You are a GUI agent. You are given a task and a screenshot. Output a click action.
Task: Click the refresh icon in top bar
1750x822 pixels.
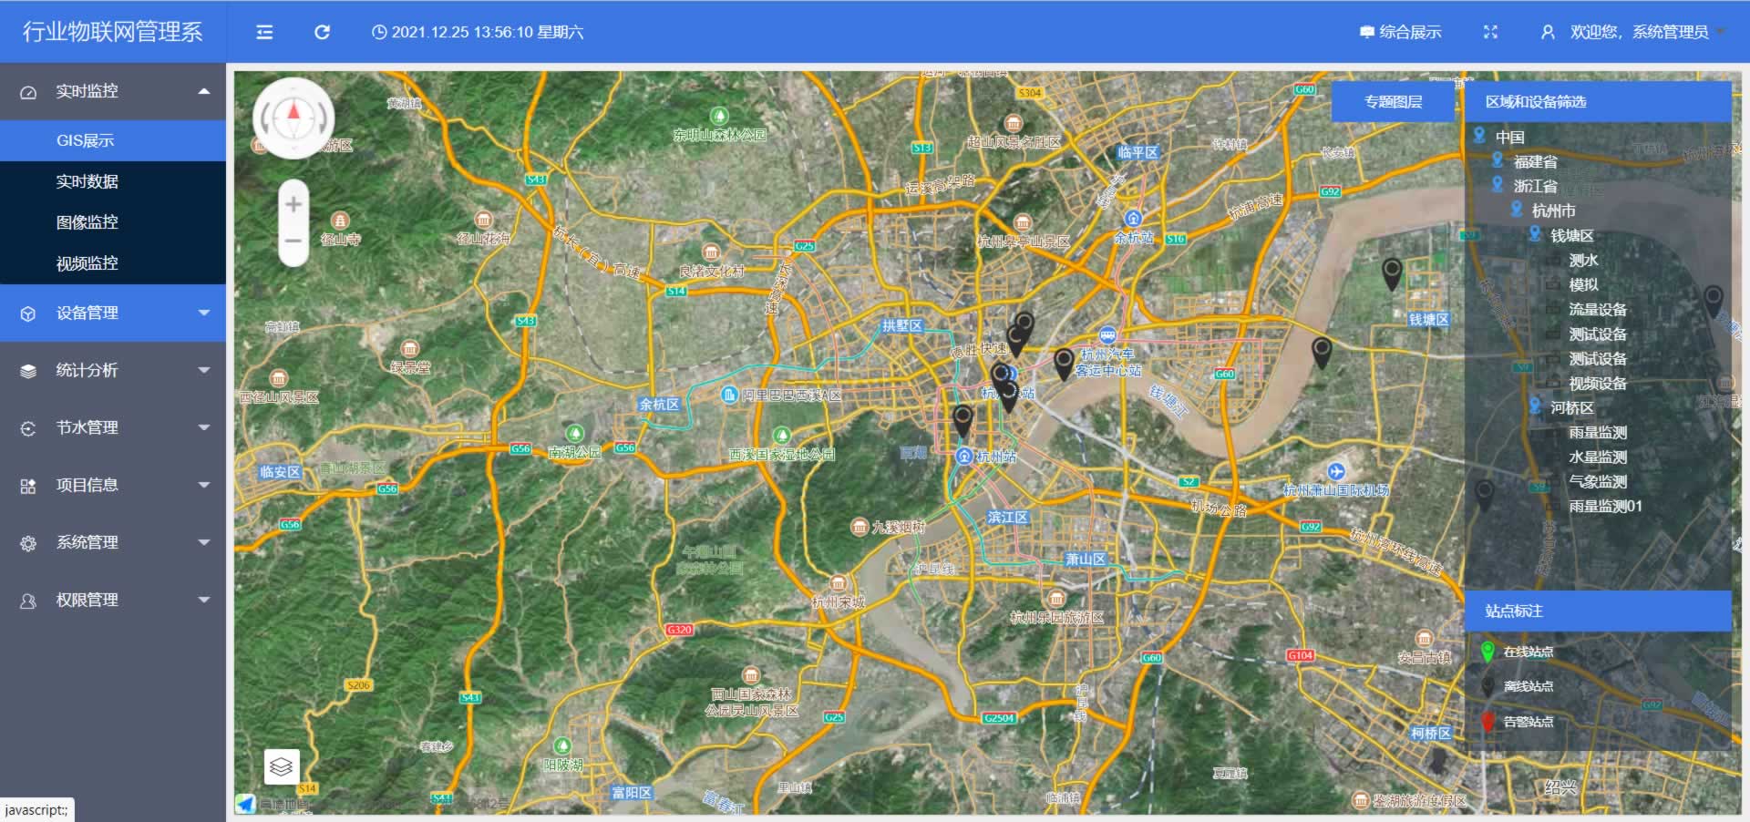pos(322,32)
